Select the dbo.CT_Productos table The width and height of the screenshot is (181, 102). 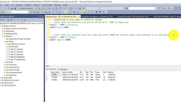coord(18,57)
